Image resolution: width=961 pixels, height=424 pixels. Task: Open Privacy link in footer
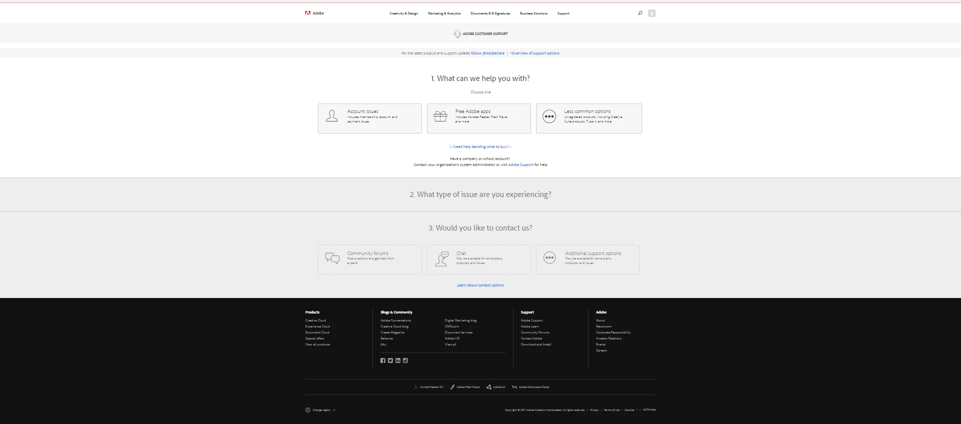click(x=594, y=410)
